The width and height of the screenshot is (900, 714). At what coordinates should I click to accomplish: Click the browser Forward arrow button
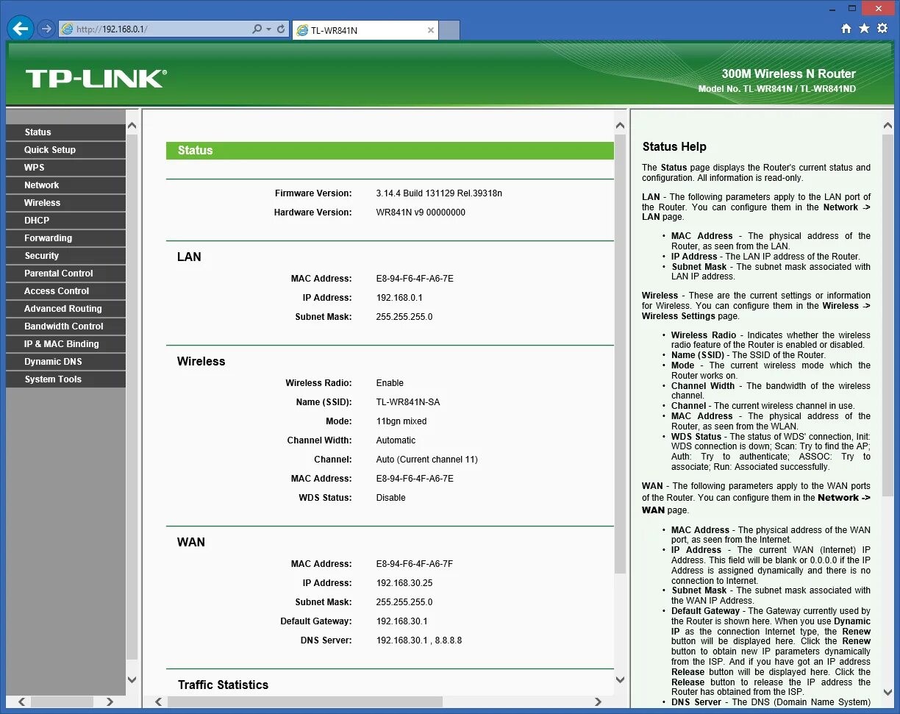46,29
